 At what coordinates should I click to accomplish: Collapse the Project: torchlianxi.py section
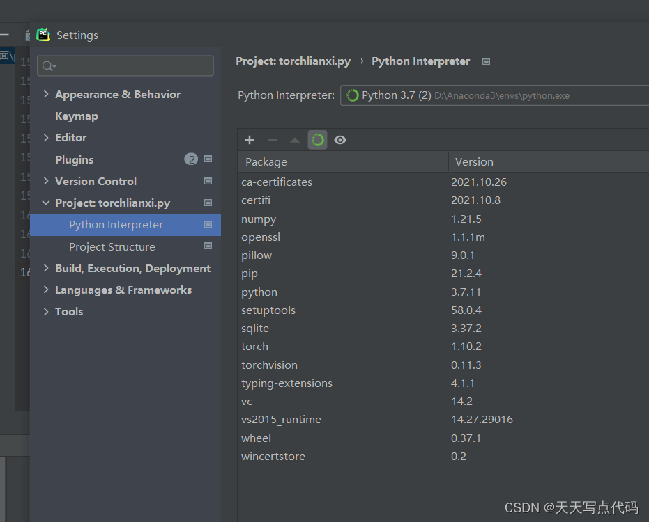point(46,203)
